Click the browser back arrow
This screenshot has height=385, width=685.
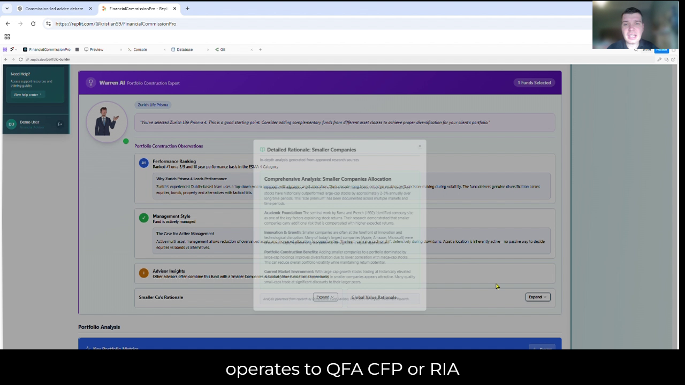tap(7, 24)
